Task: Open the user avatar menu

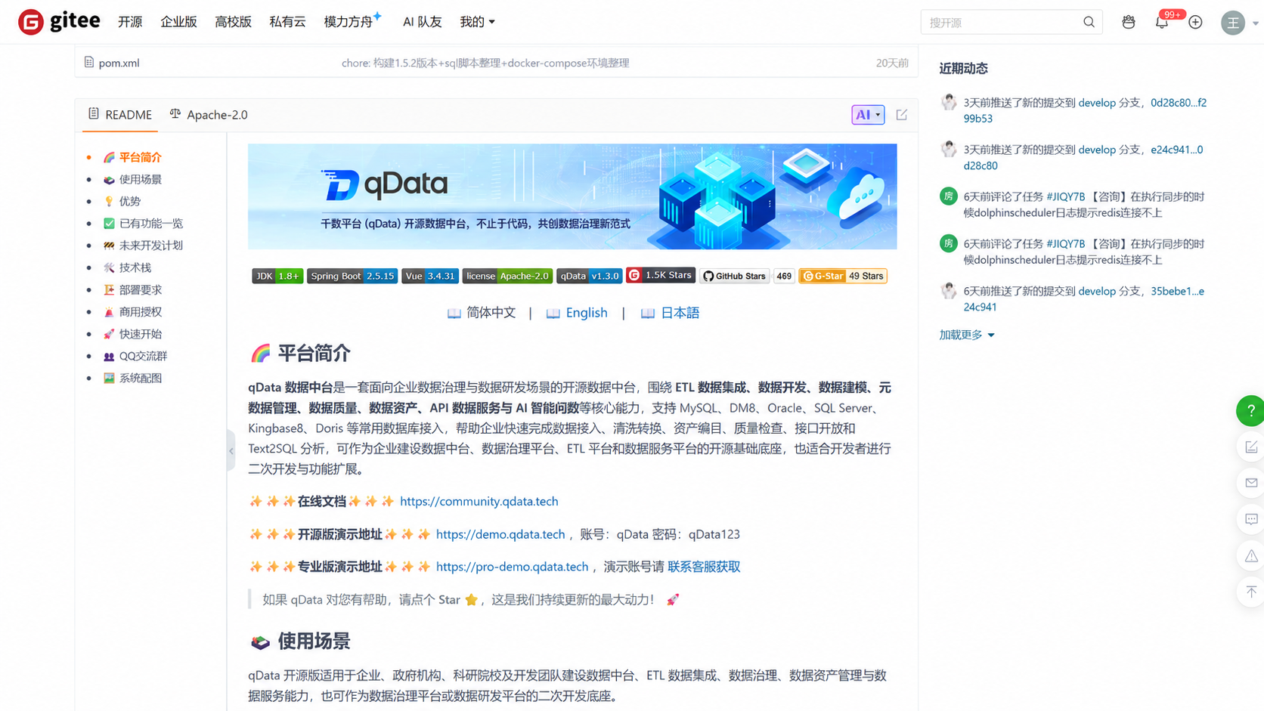Action: (1233, 23)
